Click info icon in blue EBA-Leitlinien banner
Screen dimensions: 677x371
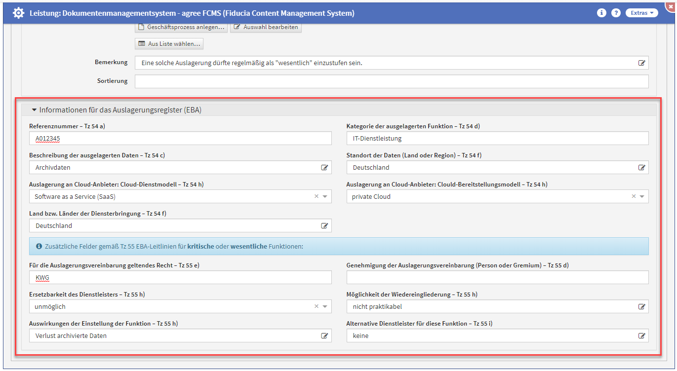coord(39,246)
